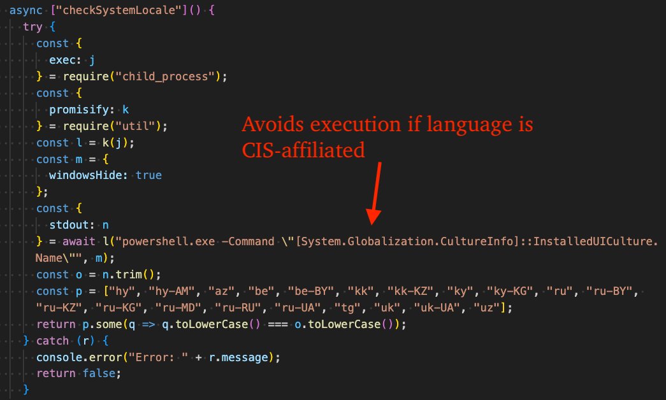Click the "ky-KG" locale string
The width and height of the screenshot is (666, 400).
tap(510, 291)
